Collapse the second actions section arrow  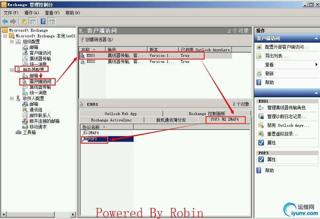tap(316, 93)
